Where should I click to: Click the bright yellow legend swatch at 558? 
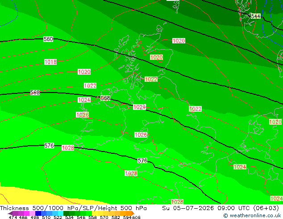click(x=95, y=213)
